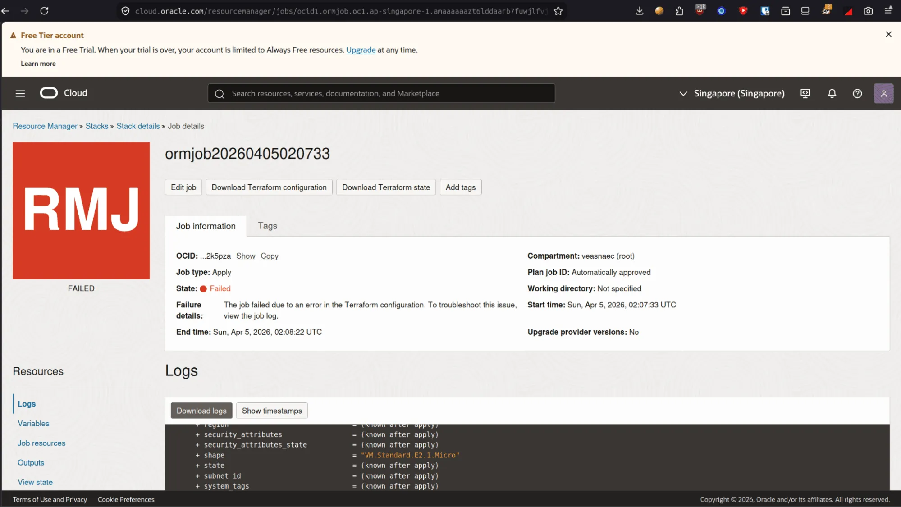This screenshot has height=507, width=901.
Task: Show the full OCID
Action: (246, 256)
